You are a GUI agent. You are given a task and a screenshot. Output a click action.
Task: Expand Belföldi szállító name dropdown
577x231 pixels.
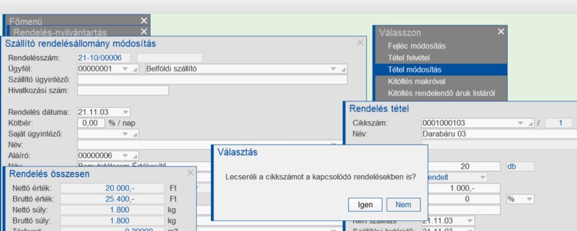coord(334,69)
